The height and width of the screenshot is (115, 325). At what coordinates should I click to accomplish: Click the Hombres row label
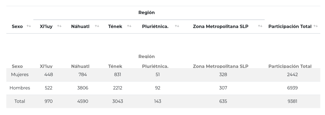point(20,88)
